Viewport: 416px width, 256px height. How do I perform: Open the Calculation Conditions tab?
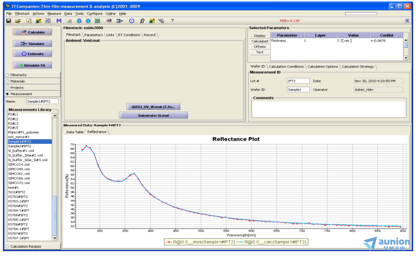(286, 67)
